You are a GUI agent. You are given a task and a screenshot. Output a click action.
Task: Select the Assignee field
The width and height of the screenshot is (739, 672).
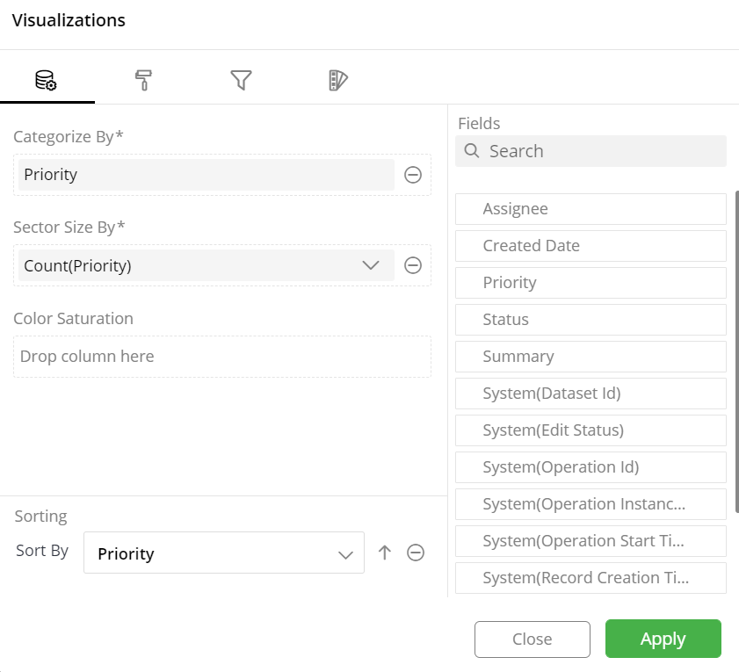click(x=590, y=209)
